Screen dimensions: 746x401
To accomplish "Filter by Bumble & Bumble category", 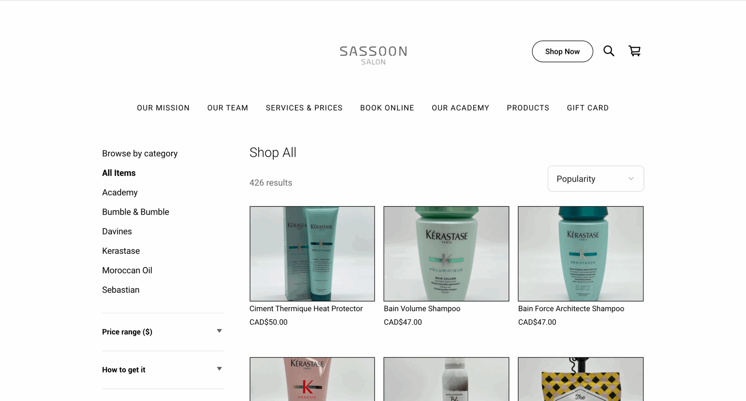I will click(x=136, y=212).
